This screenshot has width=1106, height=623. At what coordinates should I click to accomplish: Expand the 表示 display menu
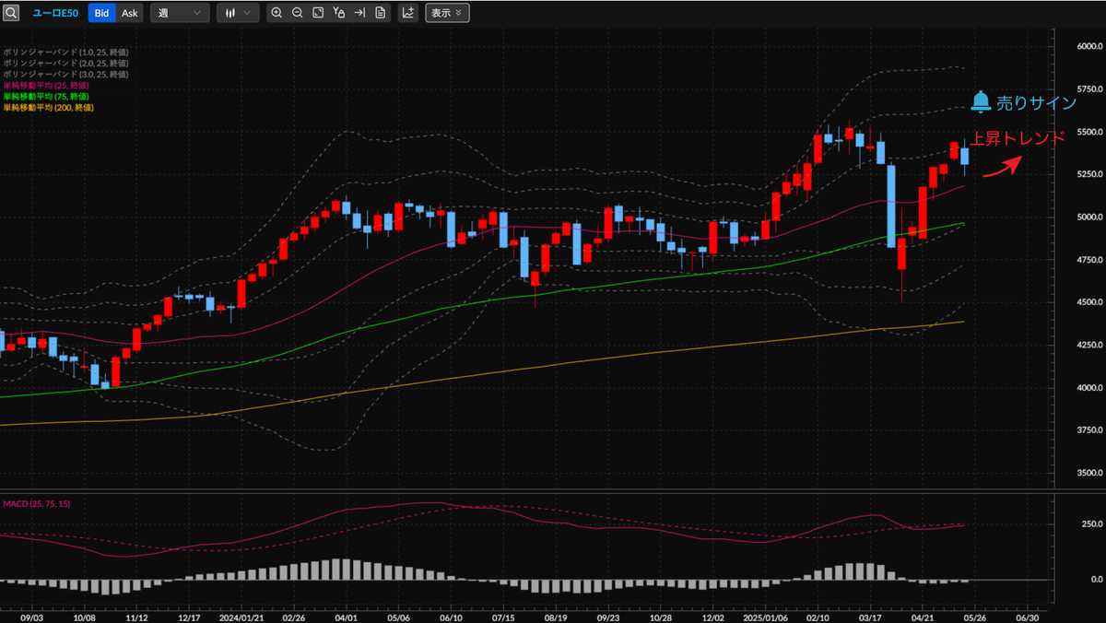447,13
